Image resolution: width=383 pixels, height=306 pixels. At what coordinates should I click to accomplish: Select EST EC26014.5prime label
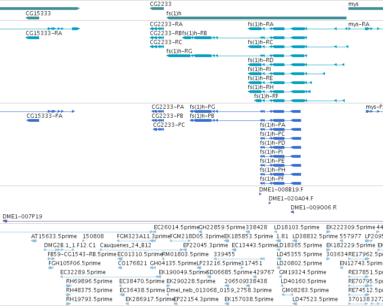pyautogui.click(x=176, y=227)
